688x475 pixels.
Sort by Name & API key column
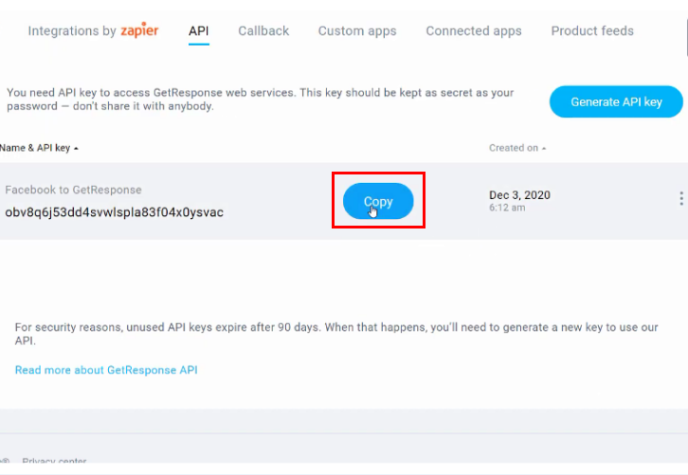[39, 148]
